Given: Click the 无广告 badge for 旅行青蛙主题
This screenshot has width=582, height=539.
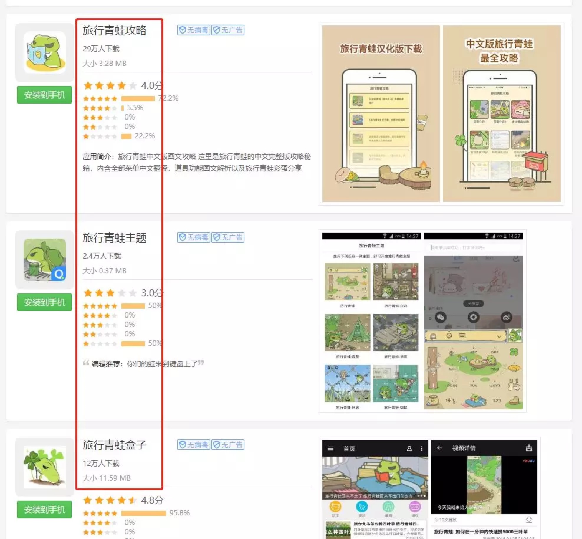Looking at the screenshot, I should 228,237.
